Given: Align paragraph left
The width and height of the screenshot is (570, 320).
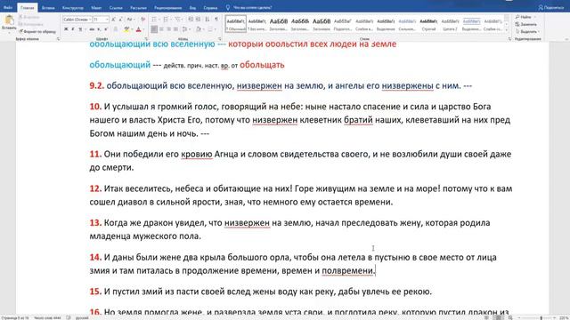Looking at the screenshot, I should click(x=154, y=29).
